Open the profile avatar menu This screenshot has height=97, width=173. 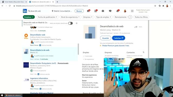125,11
